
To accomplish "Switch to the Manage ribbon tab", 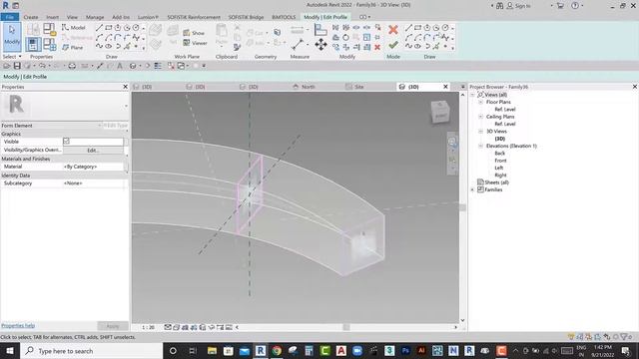I will [95, 17].
